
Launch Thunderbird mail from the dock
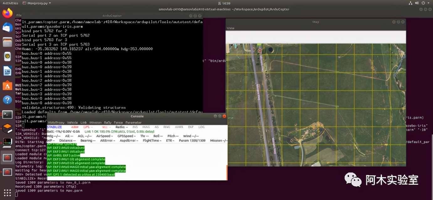7,27
